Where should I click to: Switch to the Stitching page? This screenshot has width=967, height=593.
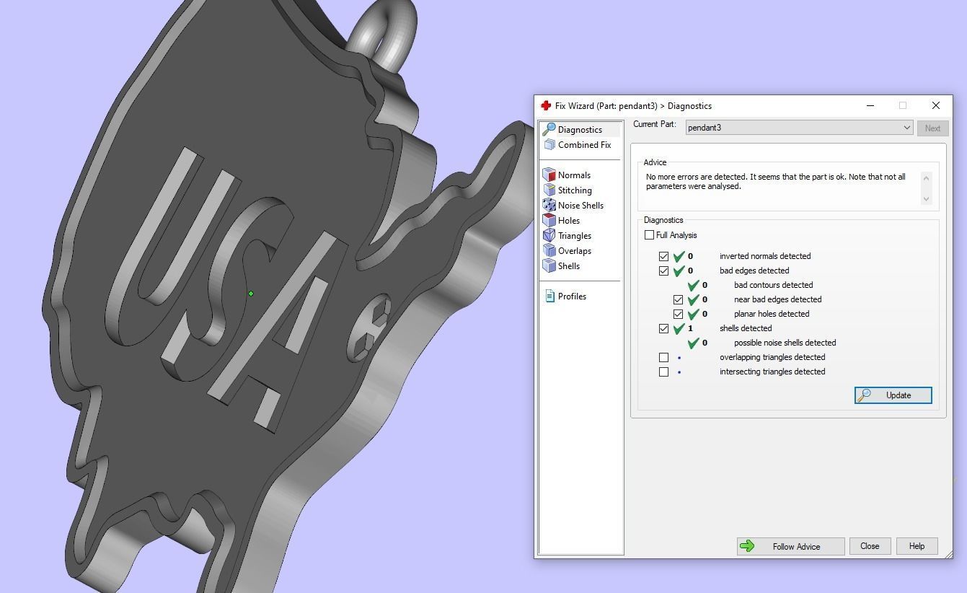575,190
